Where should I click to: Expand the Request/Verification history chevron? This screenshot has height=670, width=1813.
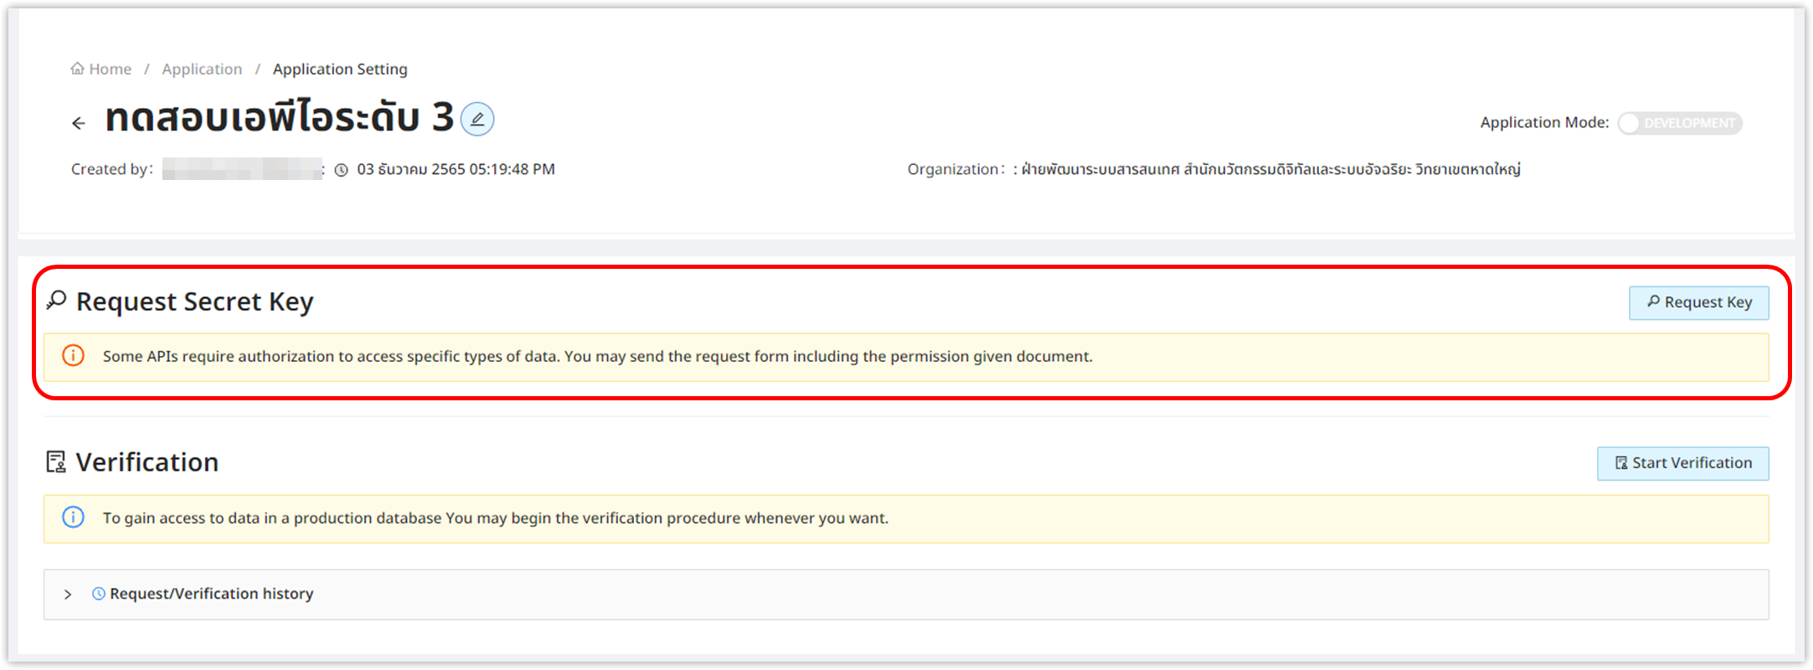(68, 594)
